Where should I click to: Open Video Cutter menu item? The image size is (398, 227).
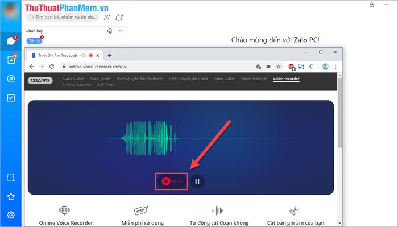[225, 79]
